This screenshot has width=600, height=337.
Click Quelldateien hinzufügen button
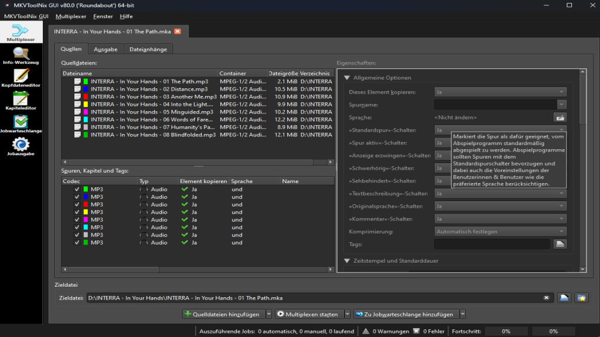point(223,314)
